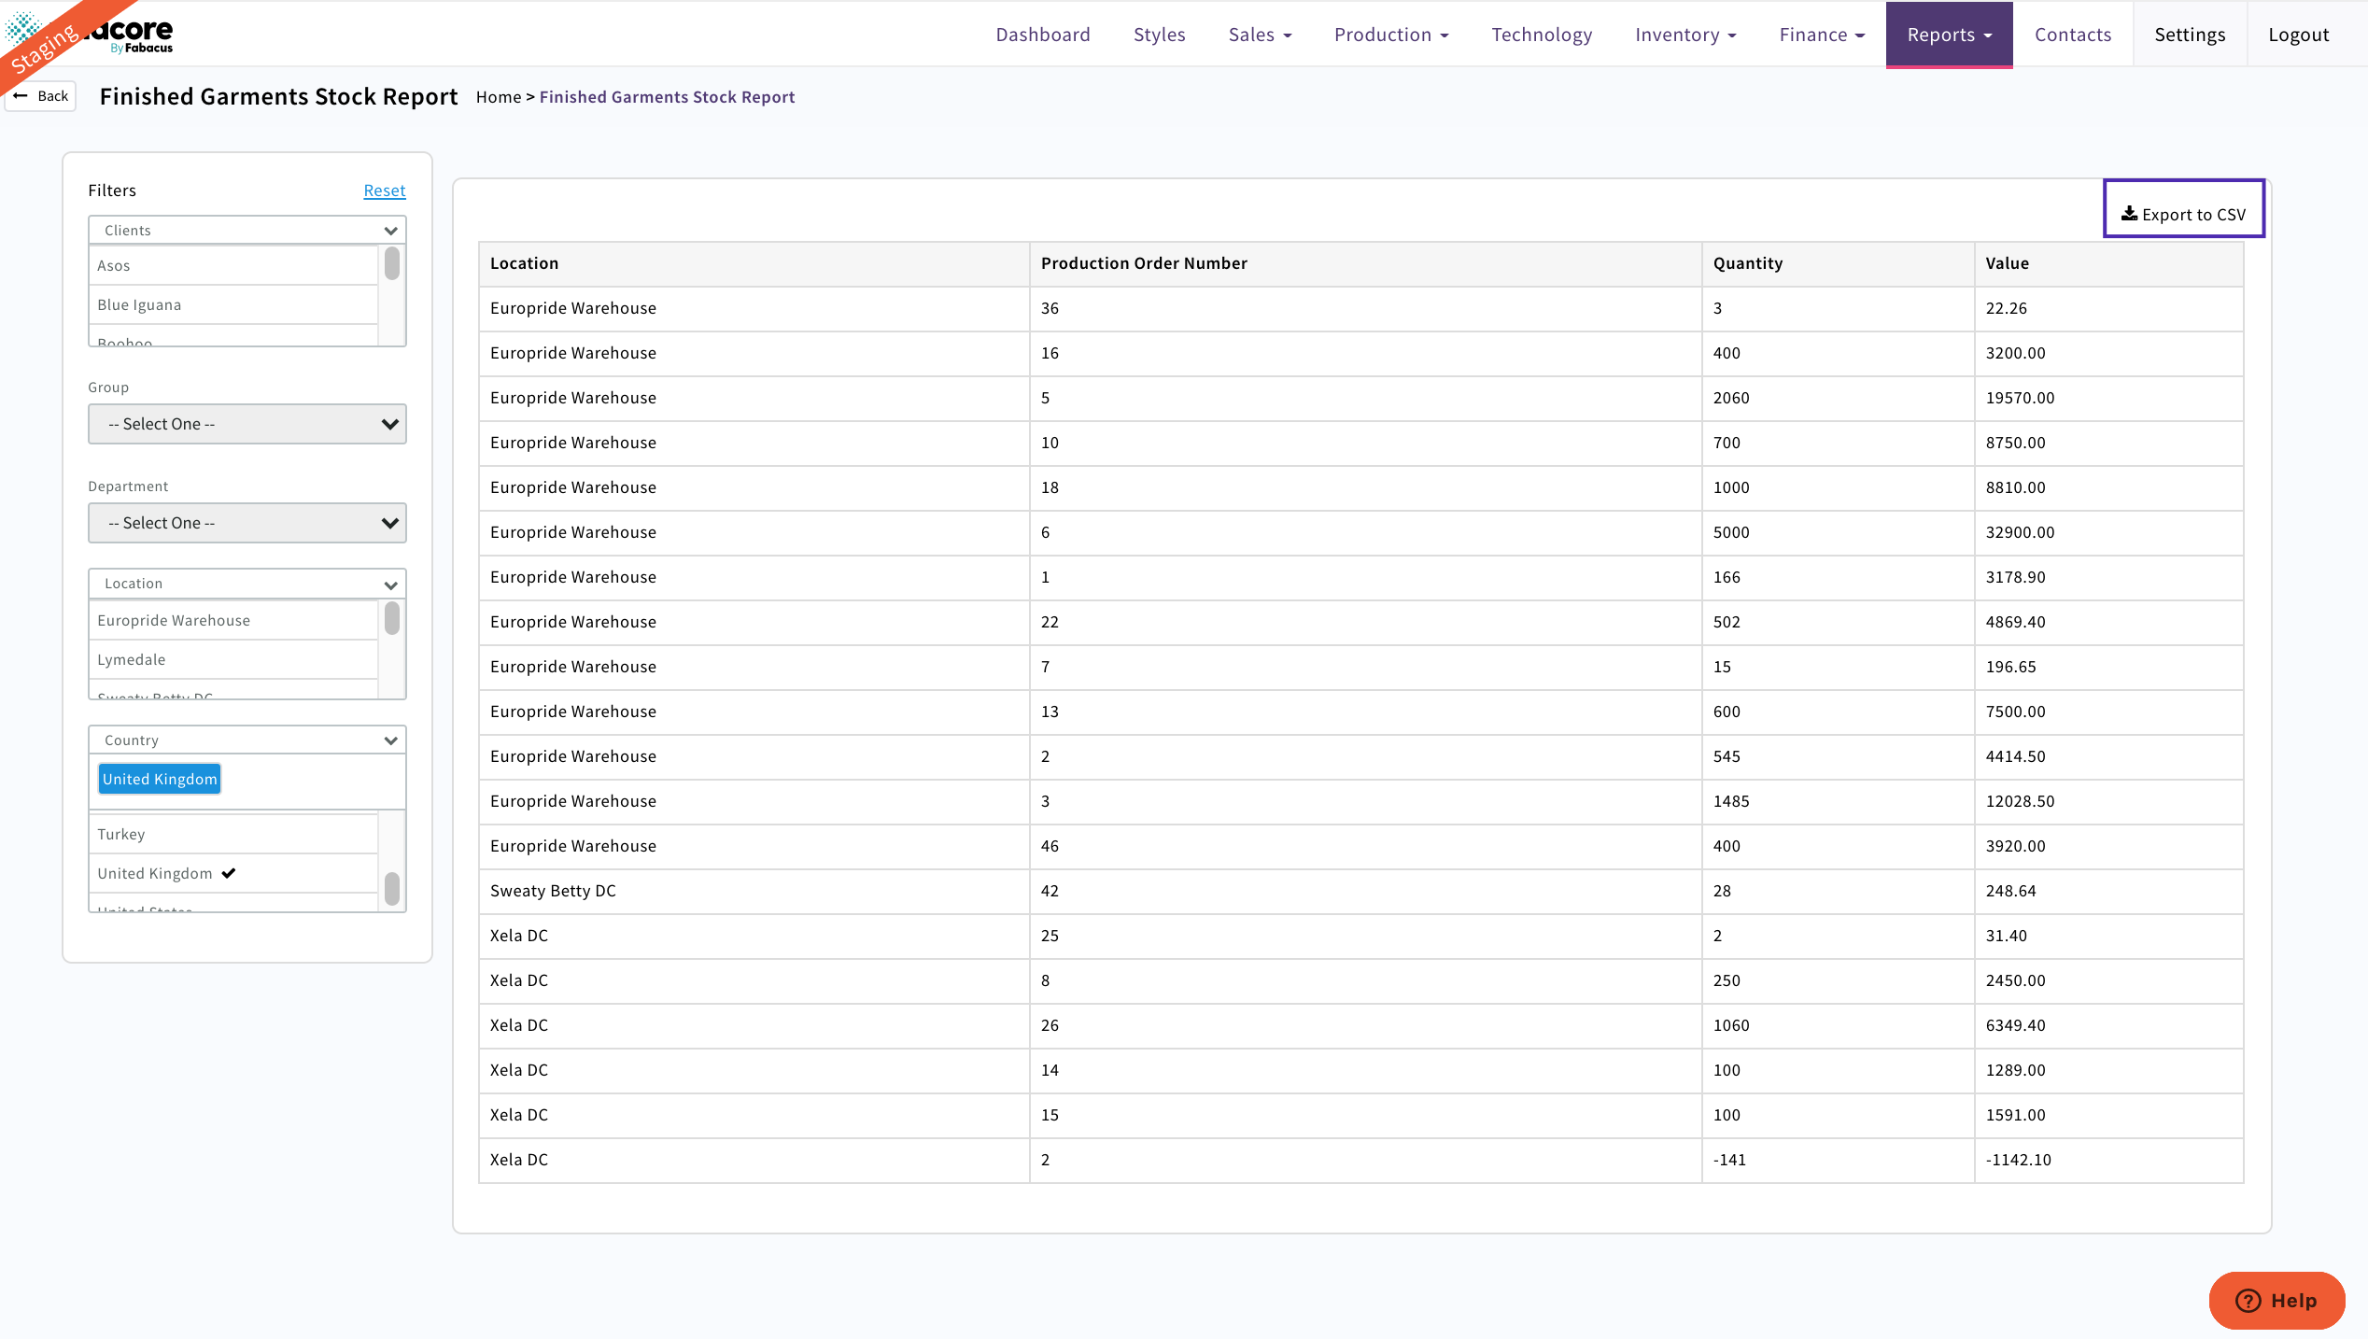Remove the United Kingdom selected tag

160,779
